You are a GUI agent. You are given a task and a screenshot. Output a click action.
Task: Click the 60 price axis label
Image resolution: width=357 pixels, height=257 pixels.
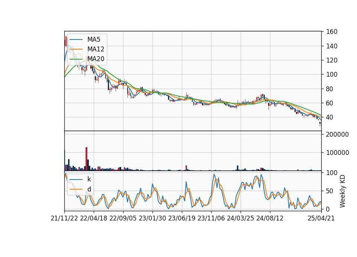click(x=330, y=103)
